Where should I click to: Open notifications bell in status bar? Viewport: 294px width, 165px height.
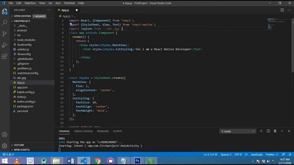pos(290,154)
